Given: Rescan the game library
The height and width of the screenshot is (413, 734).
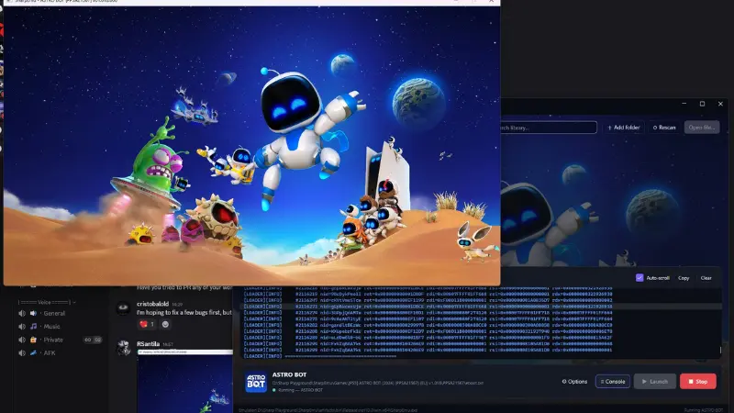Looking at the screenshot, I should tap(663, 128).
